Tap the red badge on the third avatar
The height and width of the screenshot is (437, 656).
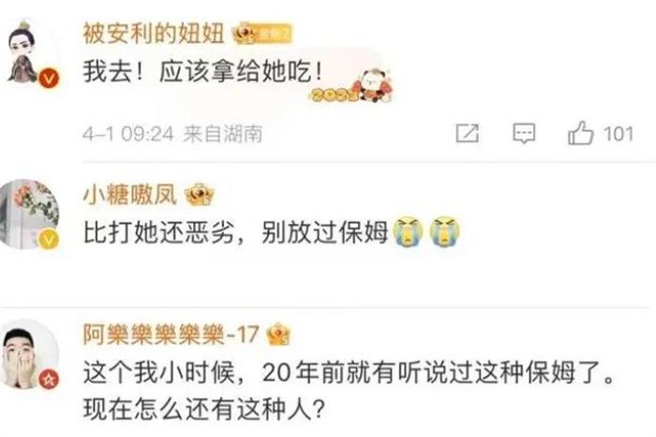pos(49,379)
